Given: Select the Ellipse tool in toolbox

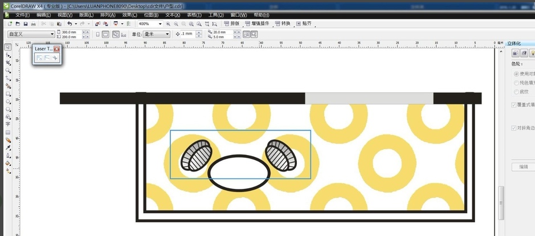Looking at the screenshot, I should [x=8, y=101].
